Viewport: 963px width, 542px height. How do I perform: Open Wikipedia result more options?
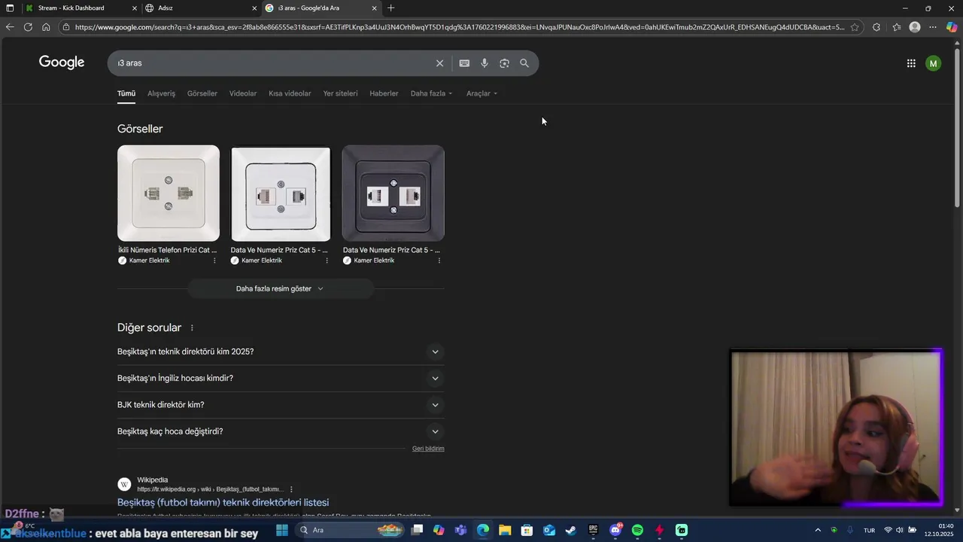click(291, 489)
